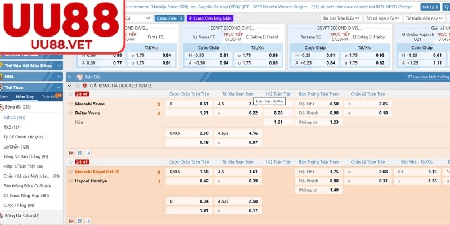Bet Maccabi Yavne handicap odds 0.61

[189, 103]
